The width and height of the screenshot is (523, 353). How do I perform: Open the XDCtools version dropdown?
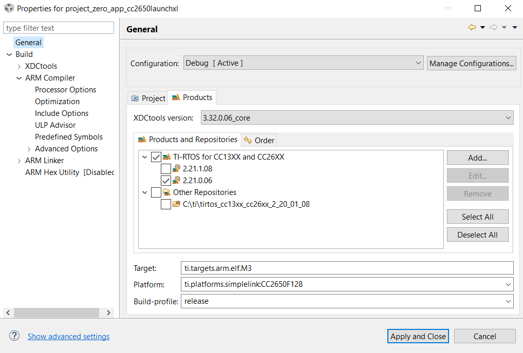coord(357,117)
